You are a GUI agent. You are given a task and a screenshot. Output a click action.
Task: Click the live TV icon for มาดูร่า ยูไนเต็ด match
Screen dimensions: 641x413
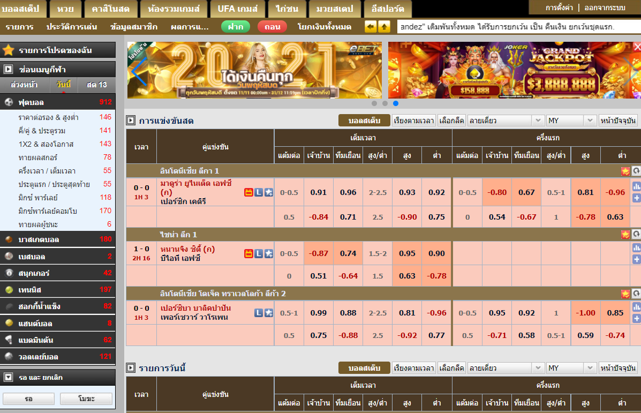pyautogui.click(x=248, y=192)
